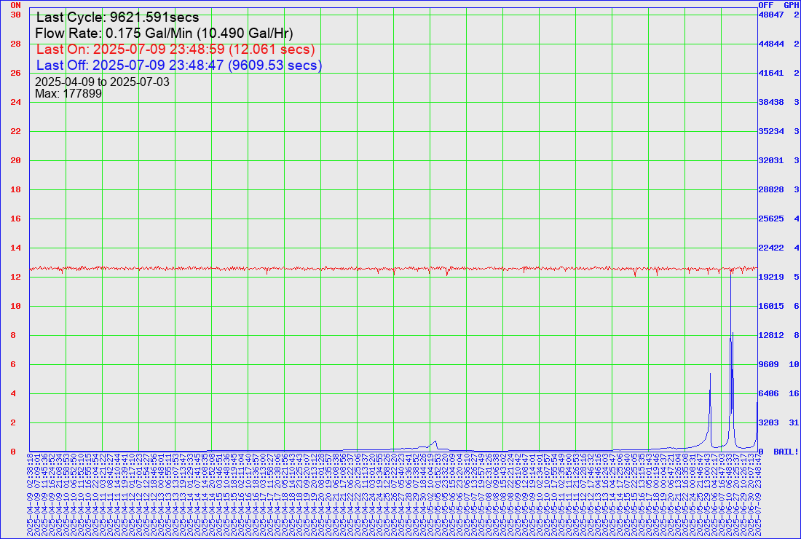Click the GPH value '31' beside 3203
Viewport: 801px width, 539px height.
[x=793, y=422]
